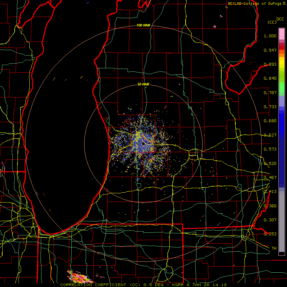The width and height of the screenshot is (287, 287).
Task: Click the 100 NMI range ring label
Action: pyautogui.click(x=143, y=25)
